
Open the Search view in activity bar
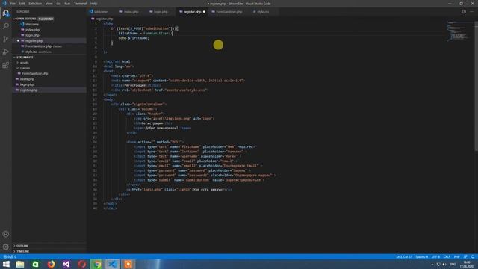(x=6, y=26)
